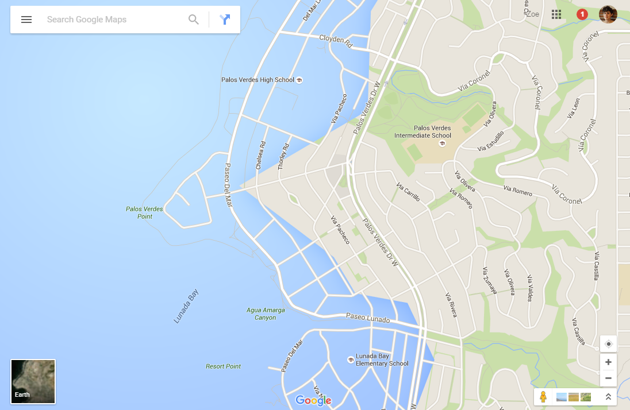View the red notifications badge

(x=582, y=14)
